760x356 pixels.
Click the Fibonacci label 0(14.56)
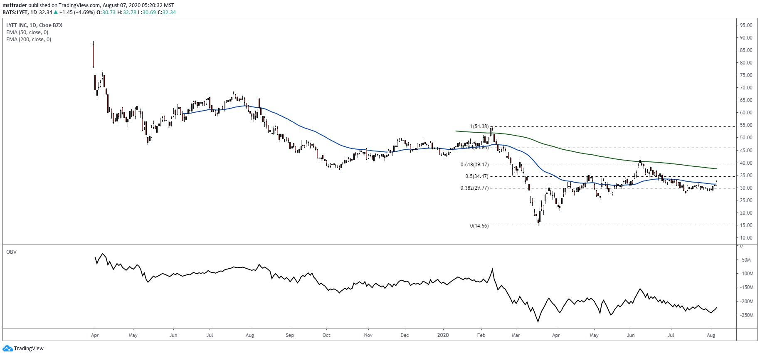point(479,226)
